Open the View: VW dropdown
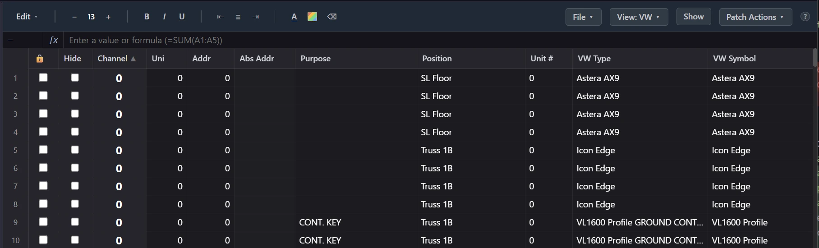 coord(639,17)
